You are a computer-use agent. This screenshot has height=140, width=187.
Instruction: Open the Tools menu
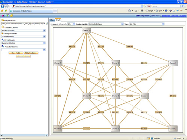coord(160,11)
